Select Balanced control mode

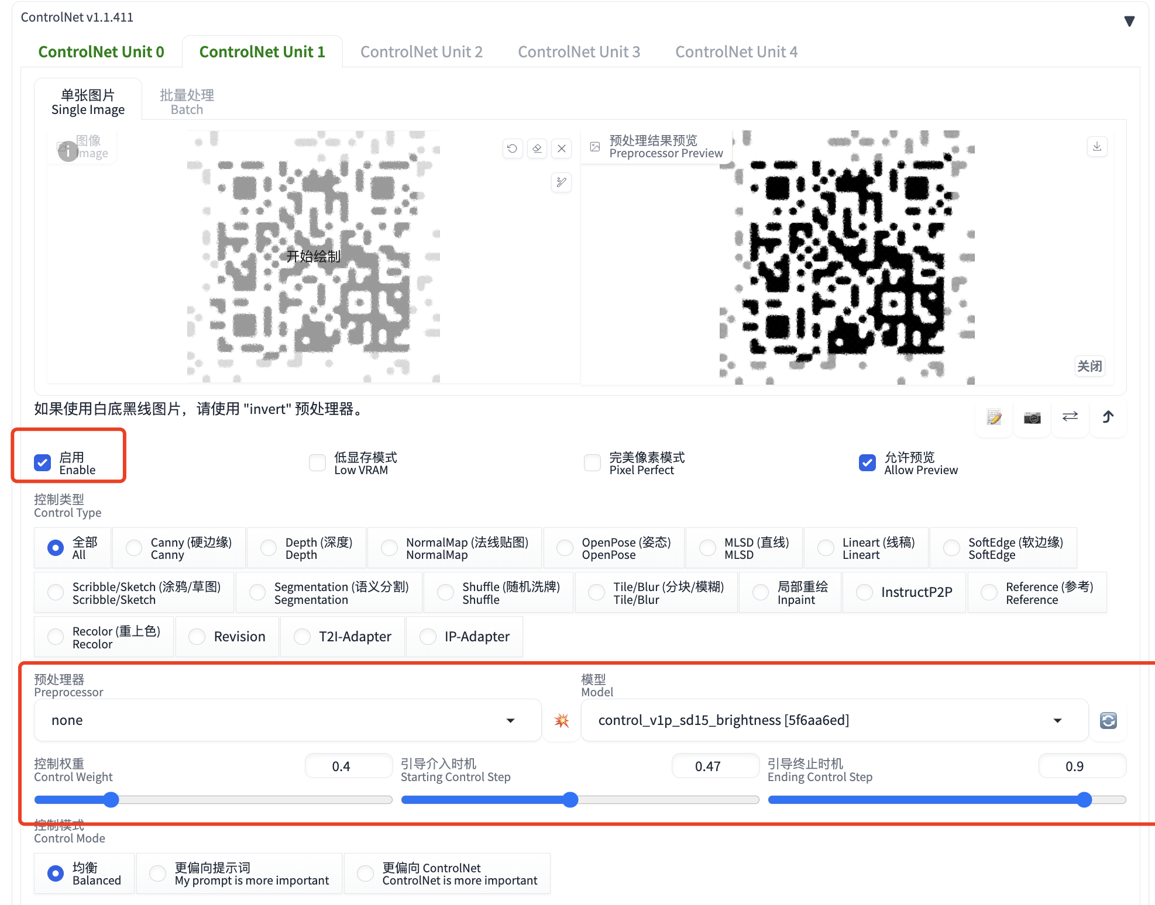coord(84,873)
